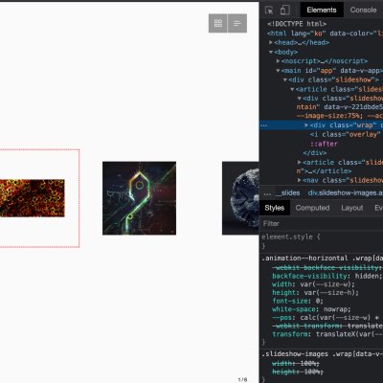Click the neon circuit slideshow thumbnail
383x383 pixels.
[x=139, y=198]
